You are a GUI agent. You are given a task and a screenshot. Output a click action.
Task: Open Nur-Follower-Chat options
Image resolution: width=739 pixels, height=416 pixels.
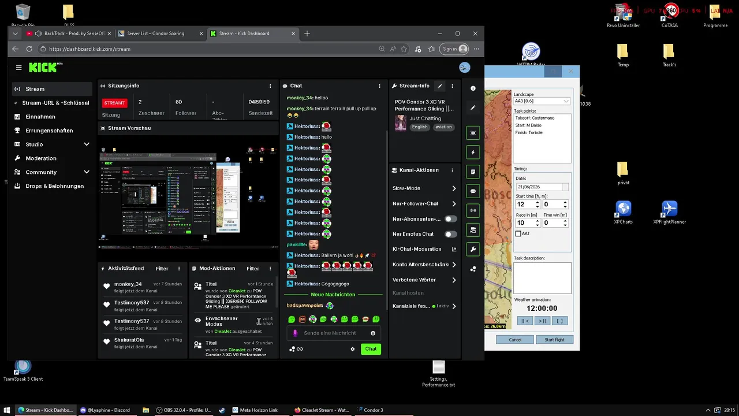pos(424,204)
